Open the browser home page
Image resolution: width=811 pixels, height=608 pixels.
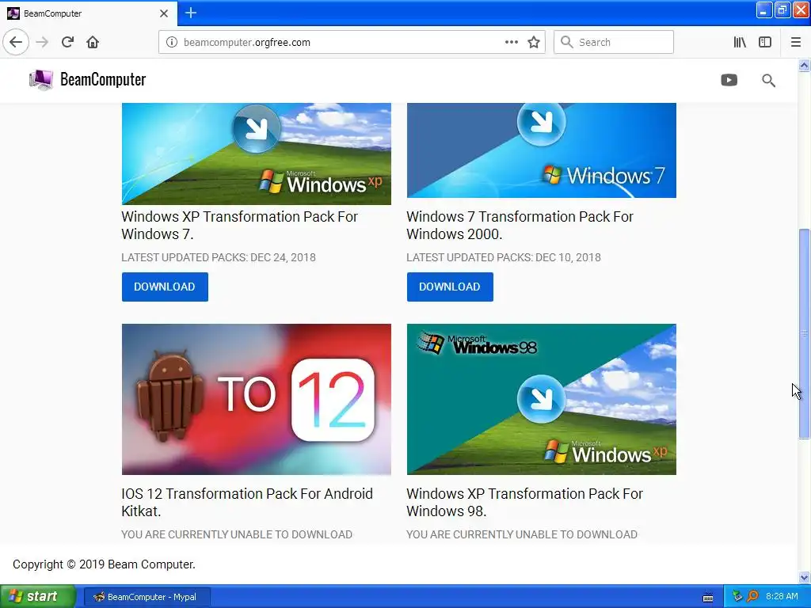coord(93,42)
